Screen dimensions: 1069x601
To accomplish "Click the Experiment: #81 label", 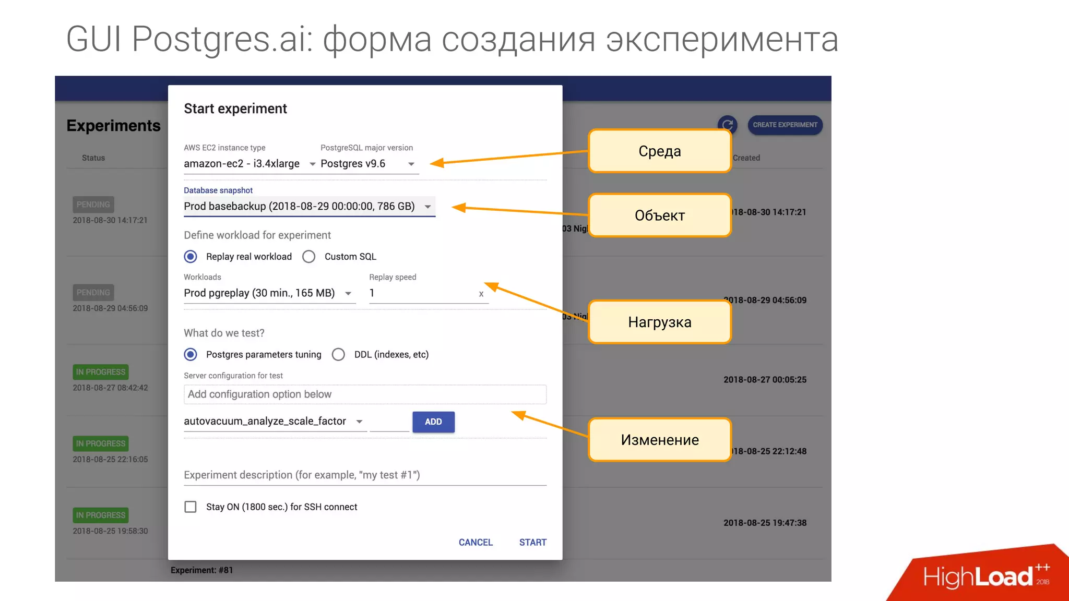I will (x=202, y=570).
